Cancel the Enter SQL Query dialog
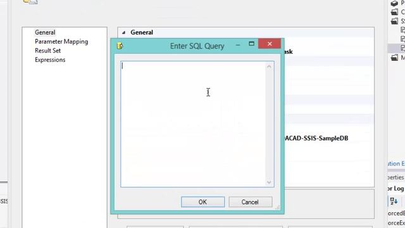Image resolution: width=405 pixels, height=228 pixels. click(x=250, y=202)
